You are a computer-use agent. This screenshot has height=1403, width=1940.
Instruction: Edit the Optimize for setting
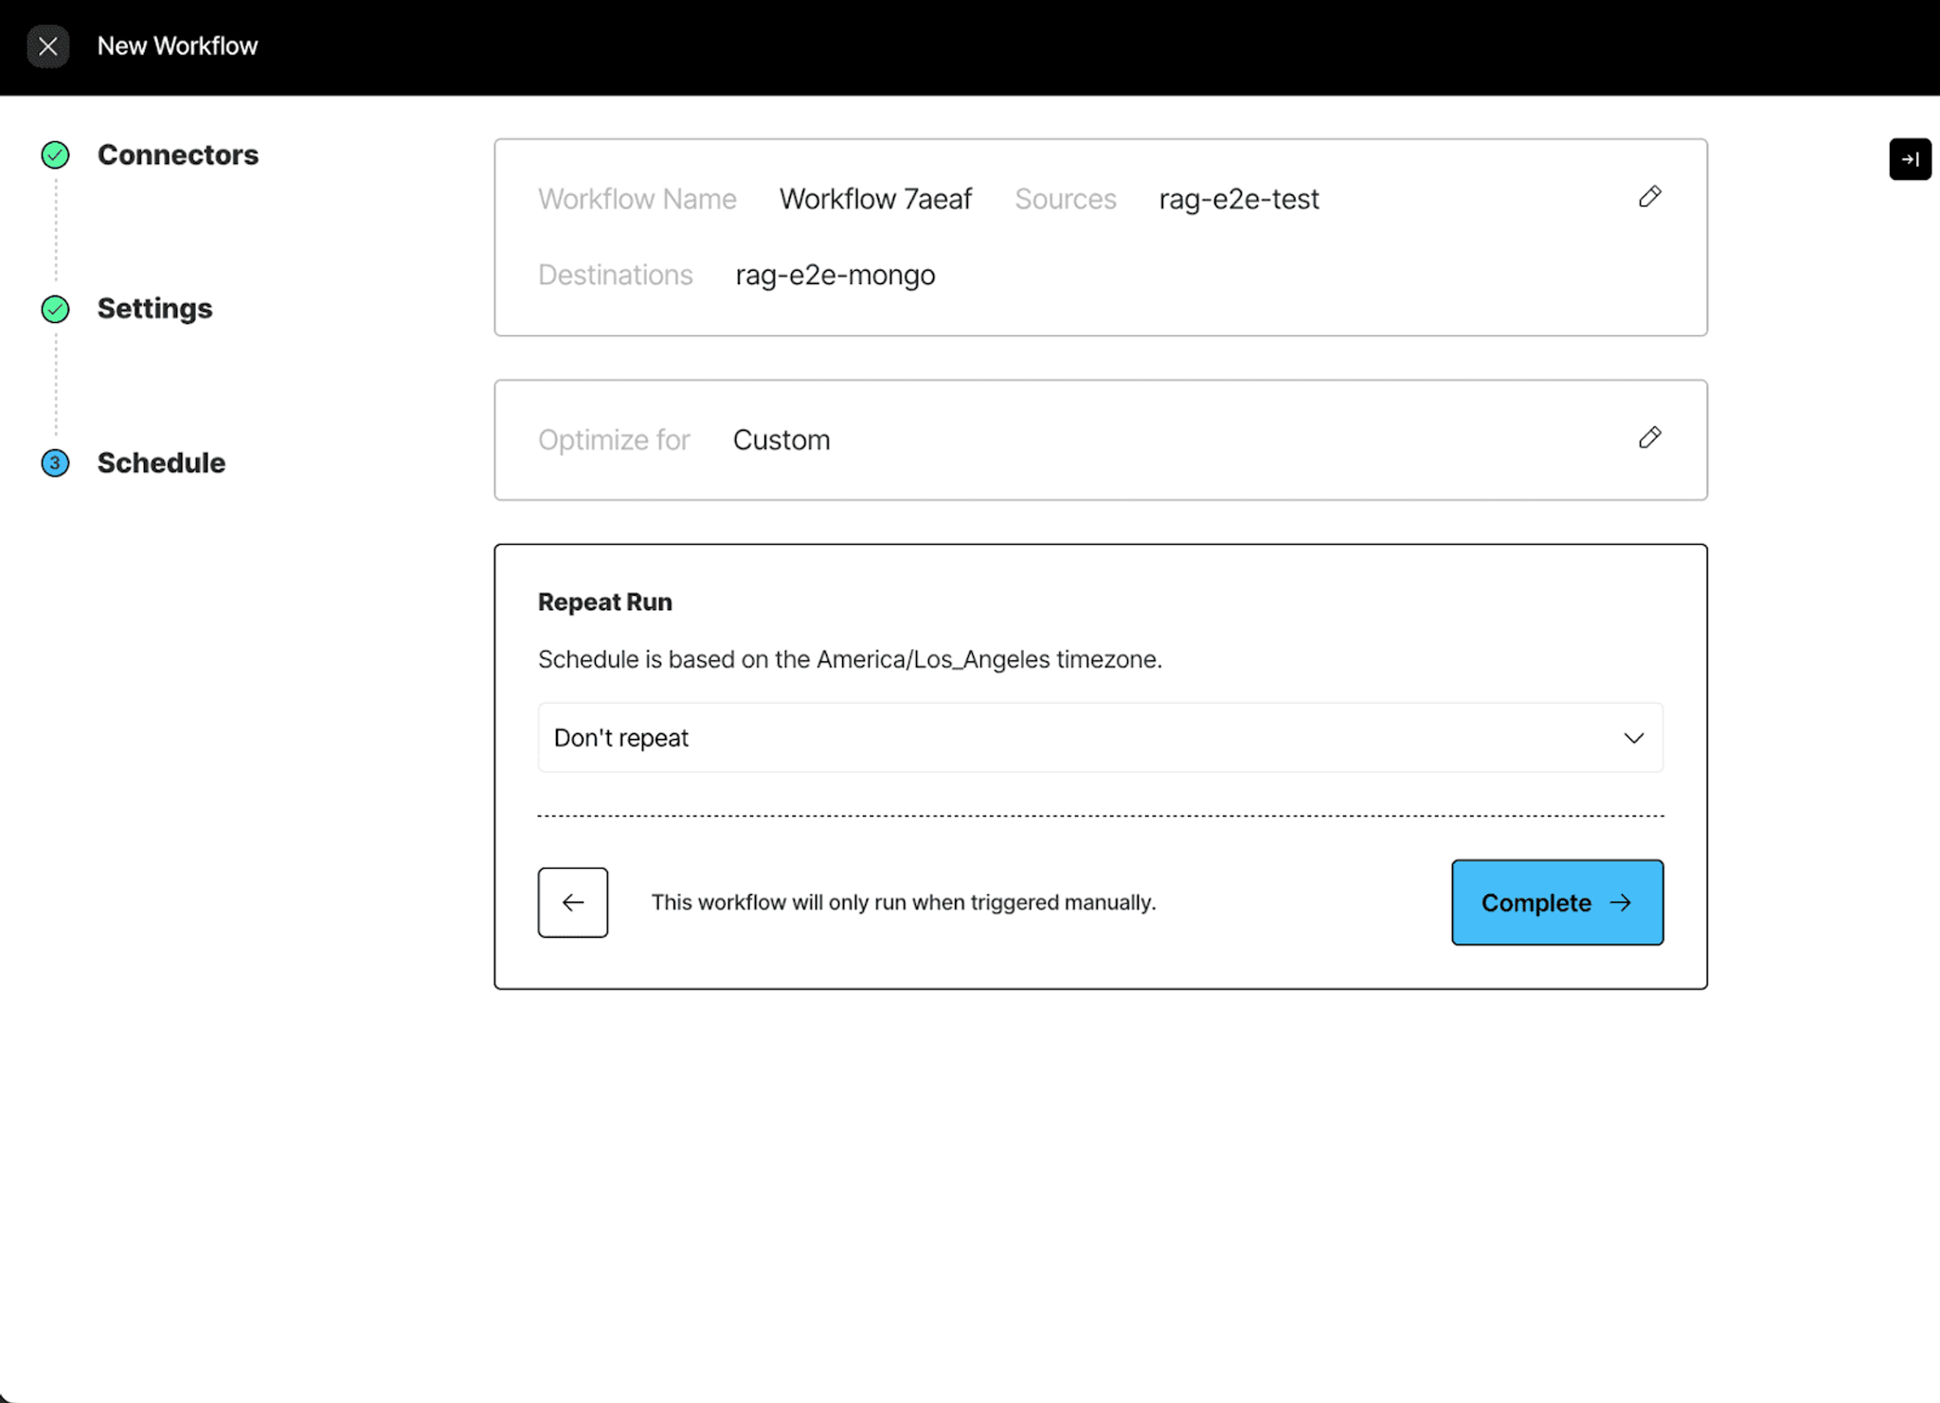[1649, 438]
